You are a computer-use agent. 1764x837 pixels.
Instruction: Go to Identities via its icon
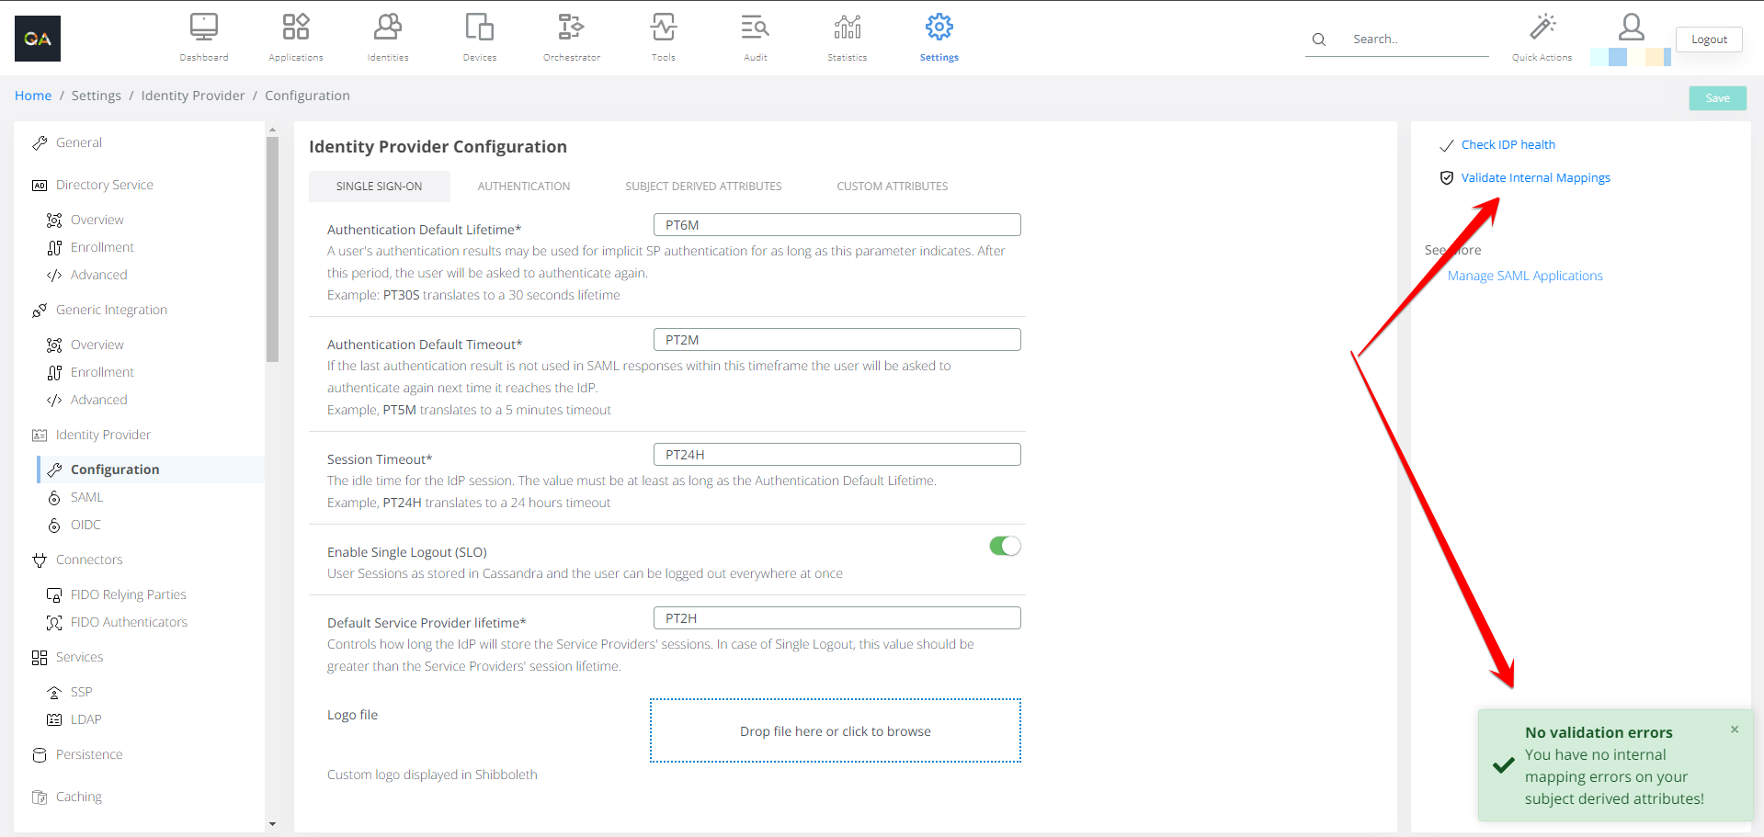click(387, 28)
